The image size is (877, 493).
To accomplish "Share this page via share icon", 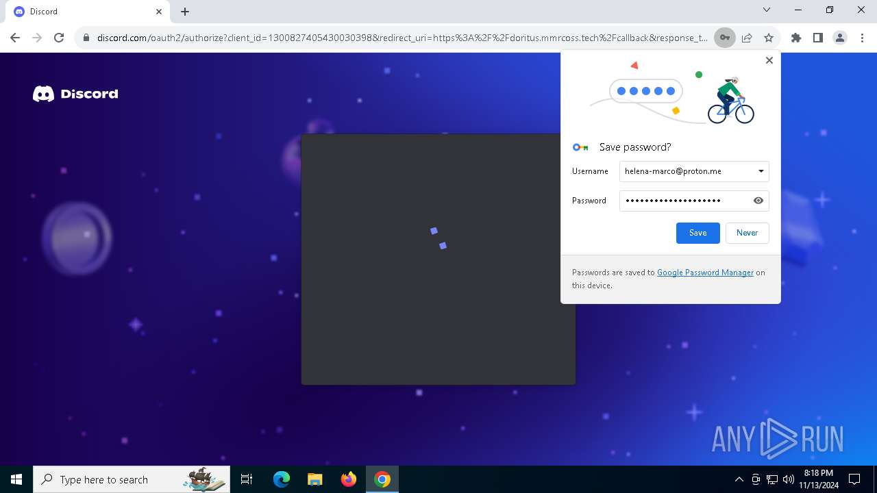I will 747,38.
